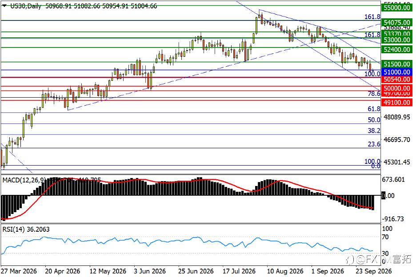Screen dimensions: 416x277
Task: Click the 38.2 Fibonacci level label
Action: pos(374,131)
